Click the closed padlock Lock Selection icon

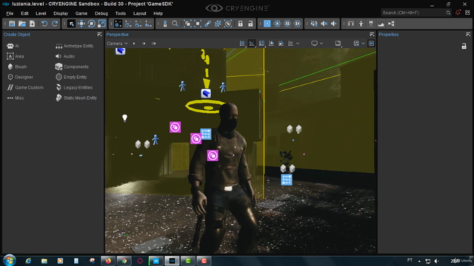240,24
